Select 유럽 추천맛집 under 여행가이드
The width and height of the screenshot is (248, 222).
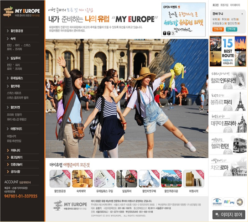14,141
